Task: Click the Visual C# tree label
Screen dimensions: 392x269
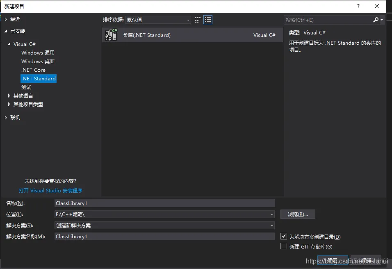Action: 25,44
